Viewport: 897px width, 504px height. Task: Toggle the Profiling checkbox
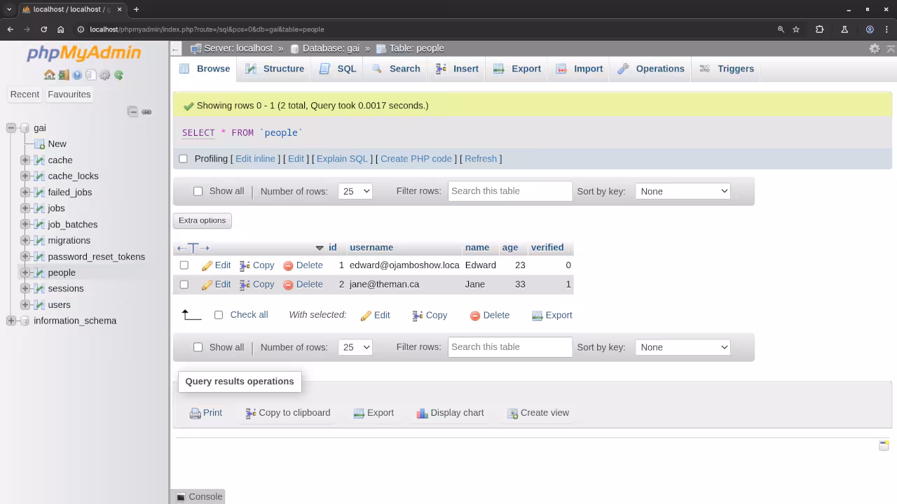click(184, 159)
